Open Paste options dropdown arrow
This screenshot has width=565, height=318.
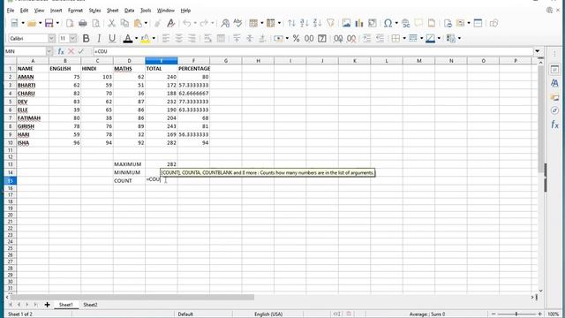coord(146,24)
